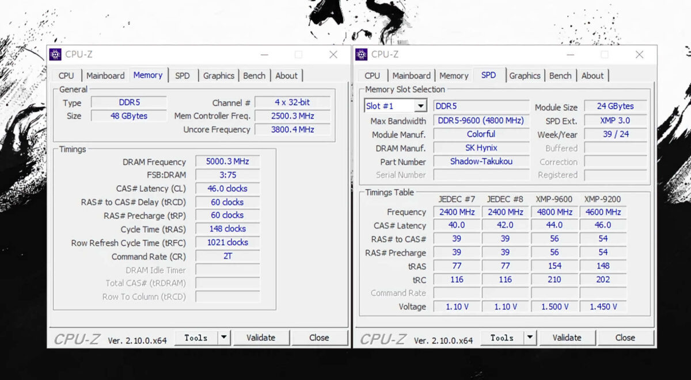Click empty Serial Number field
Screen dimensions: 691x380
tap(481, 175)
